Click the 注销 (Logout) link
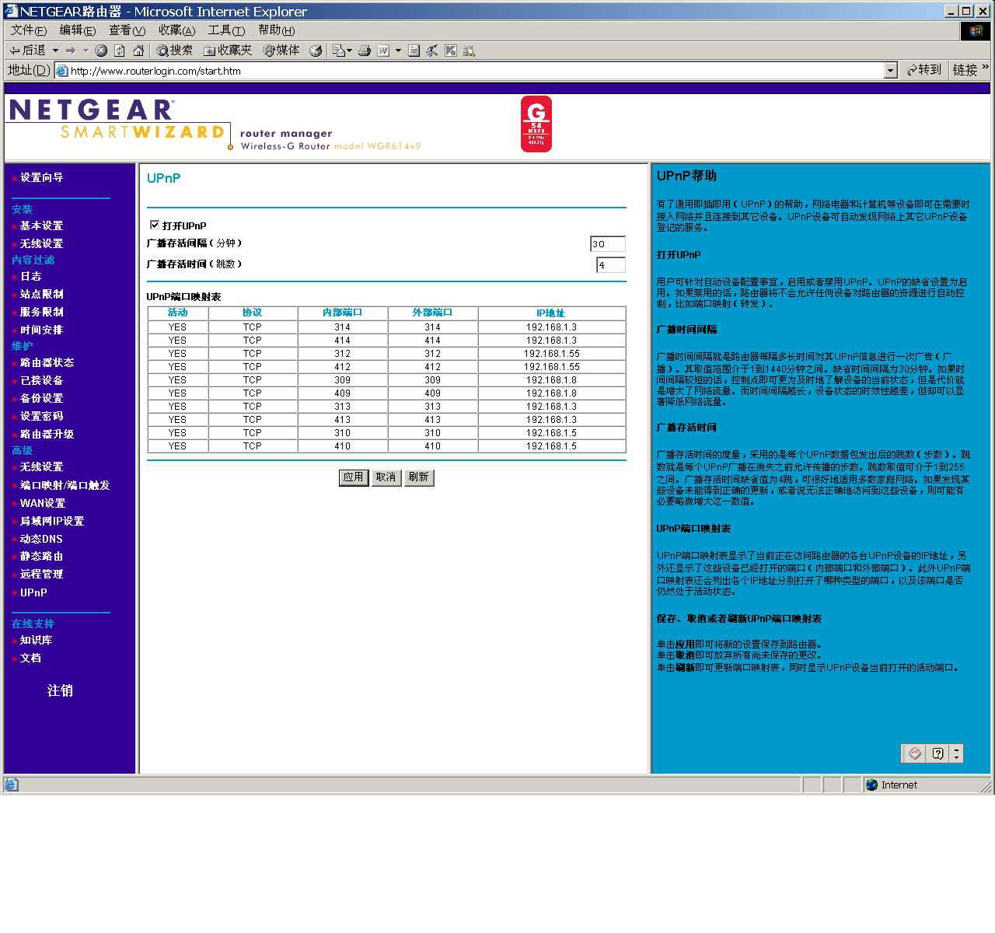The height and width of the screenshot is (933, 995). 59,690
